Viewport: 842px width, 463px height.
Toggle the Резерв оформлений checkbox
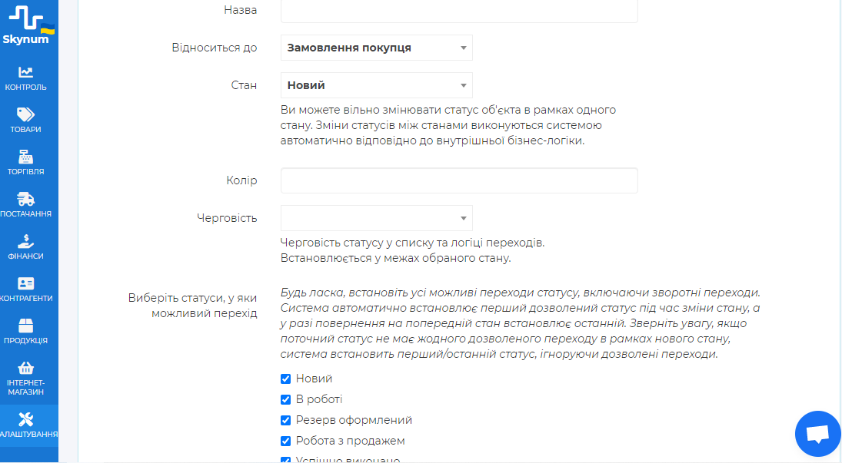(x=285, y=420)
